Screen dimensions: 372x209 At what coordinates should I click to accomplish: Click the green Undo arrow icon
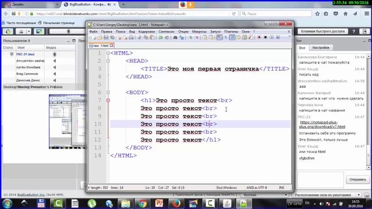[160, 37]
